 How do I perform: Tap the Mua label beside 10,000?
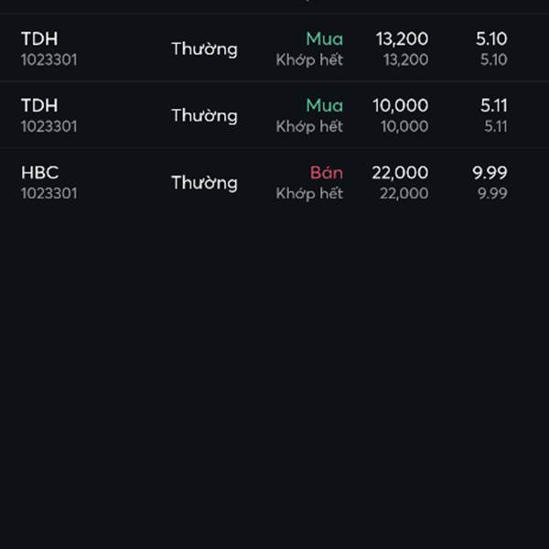click(325, 105)
